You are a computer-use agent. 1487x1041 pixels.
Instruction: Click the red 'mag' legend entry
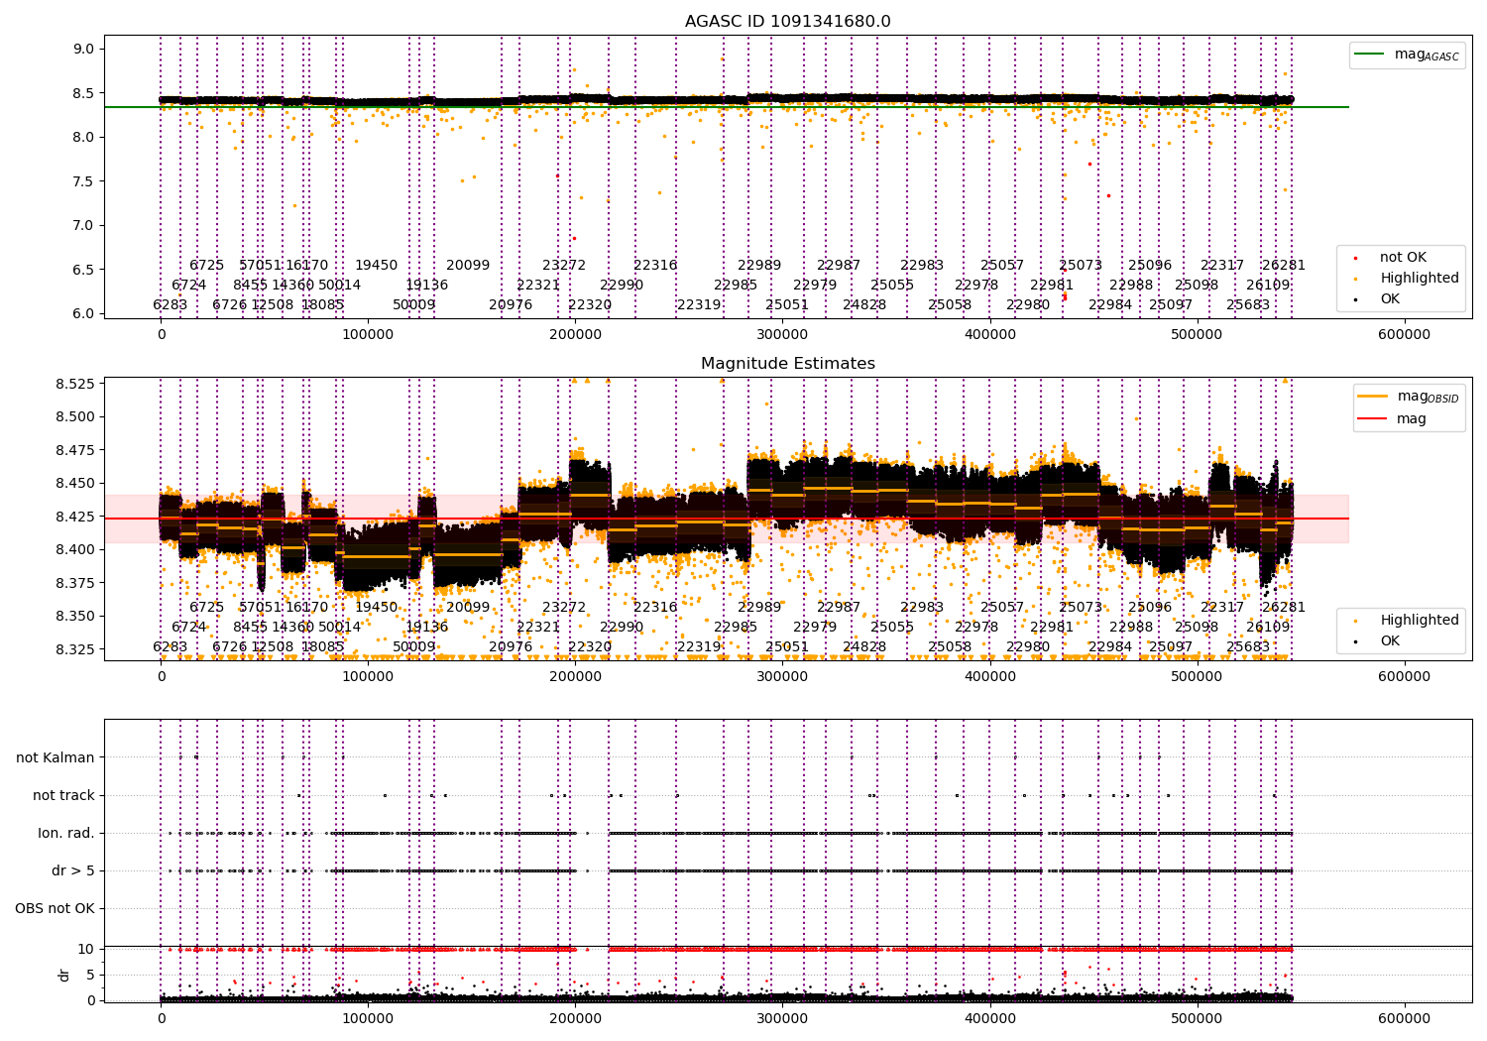point(1393,418)
